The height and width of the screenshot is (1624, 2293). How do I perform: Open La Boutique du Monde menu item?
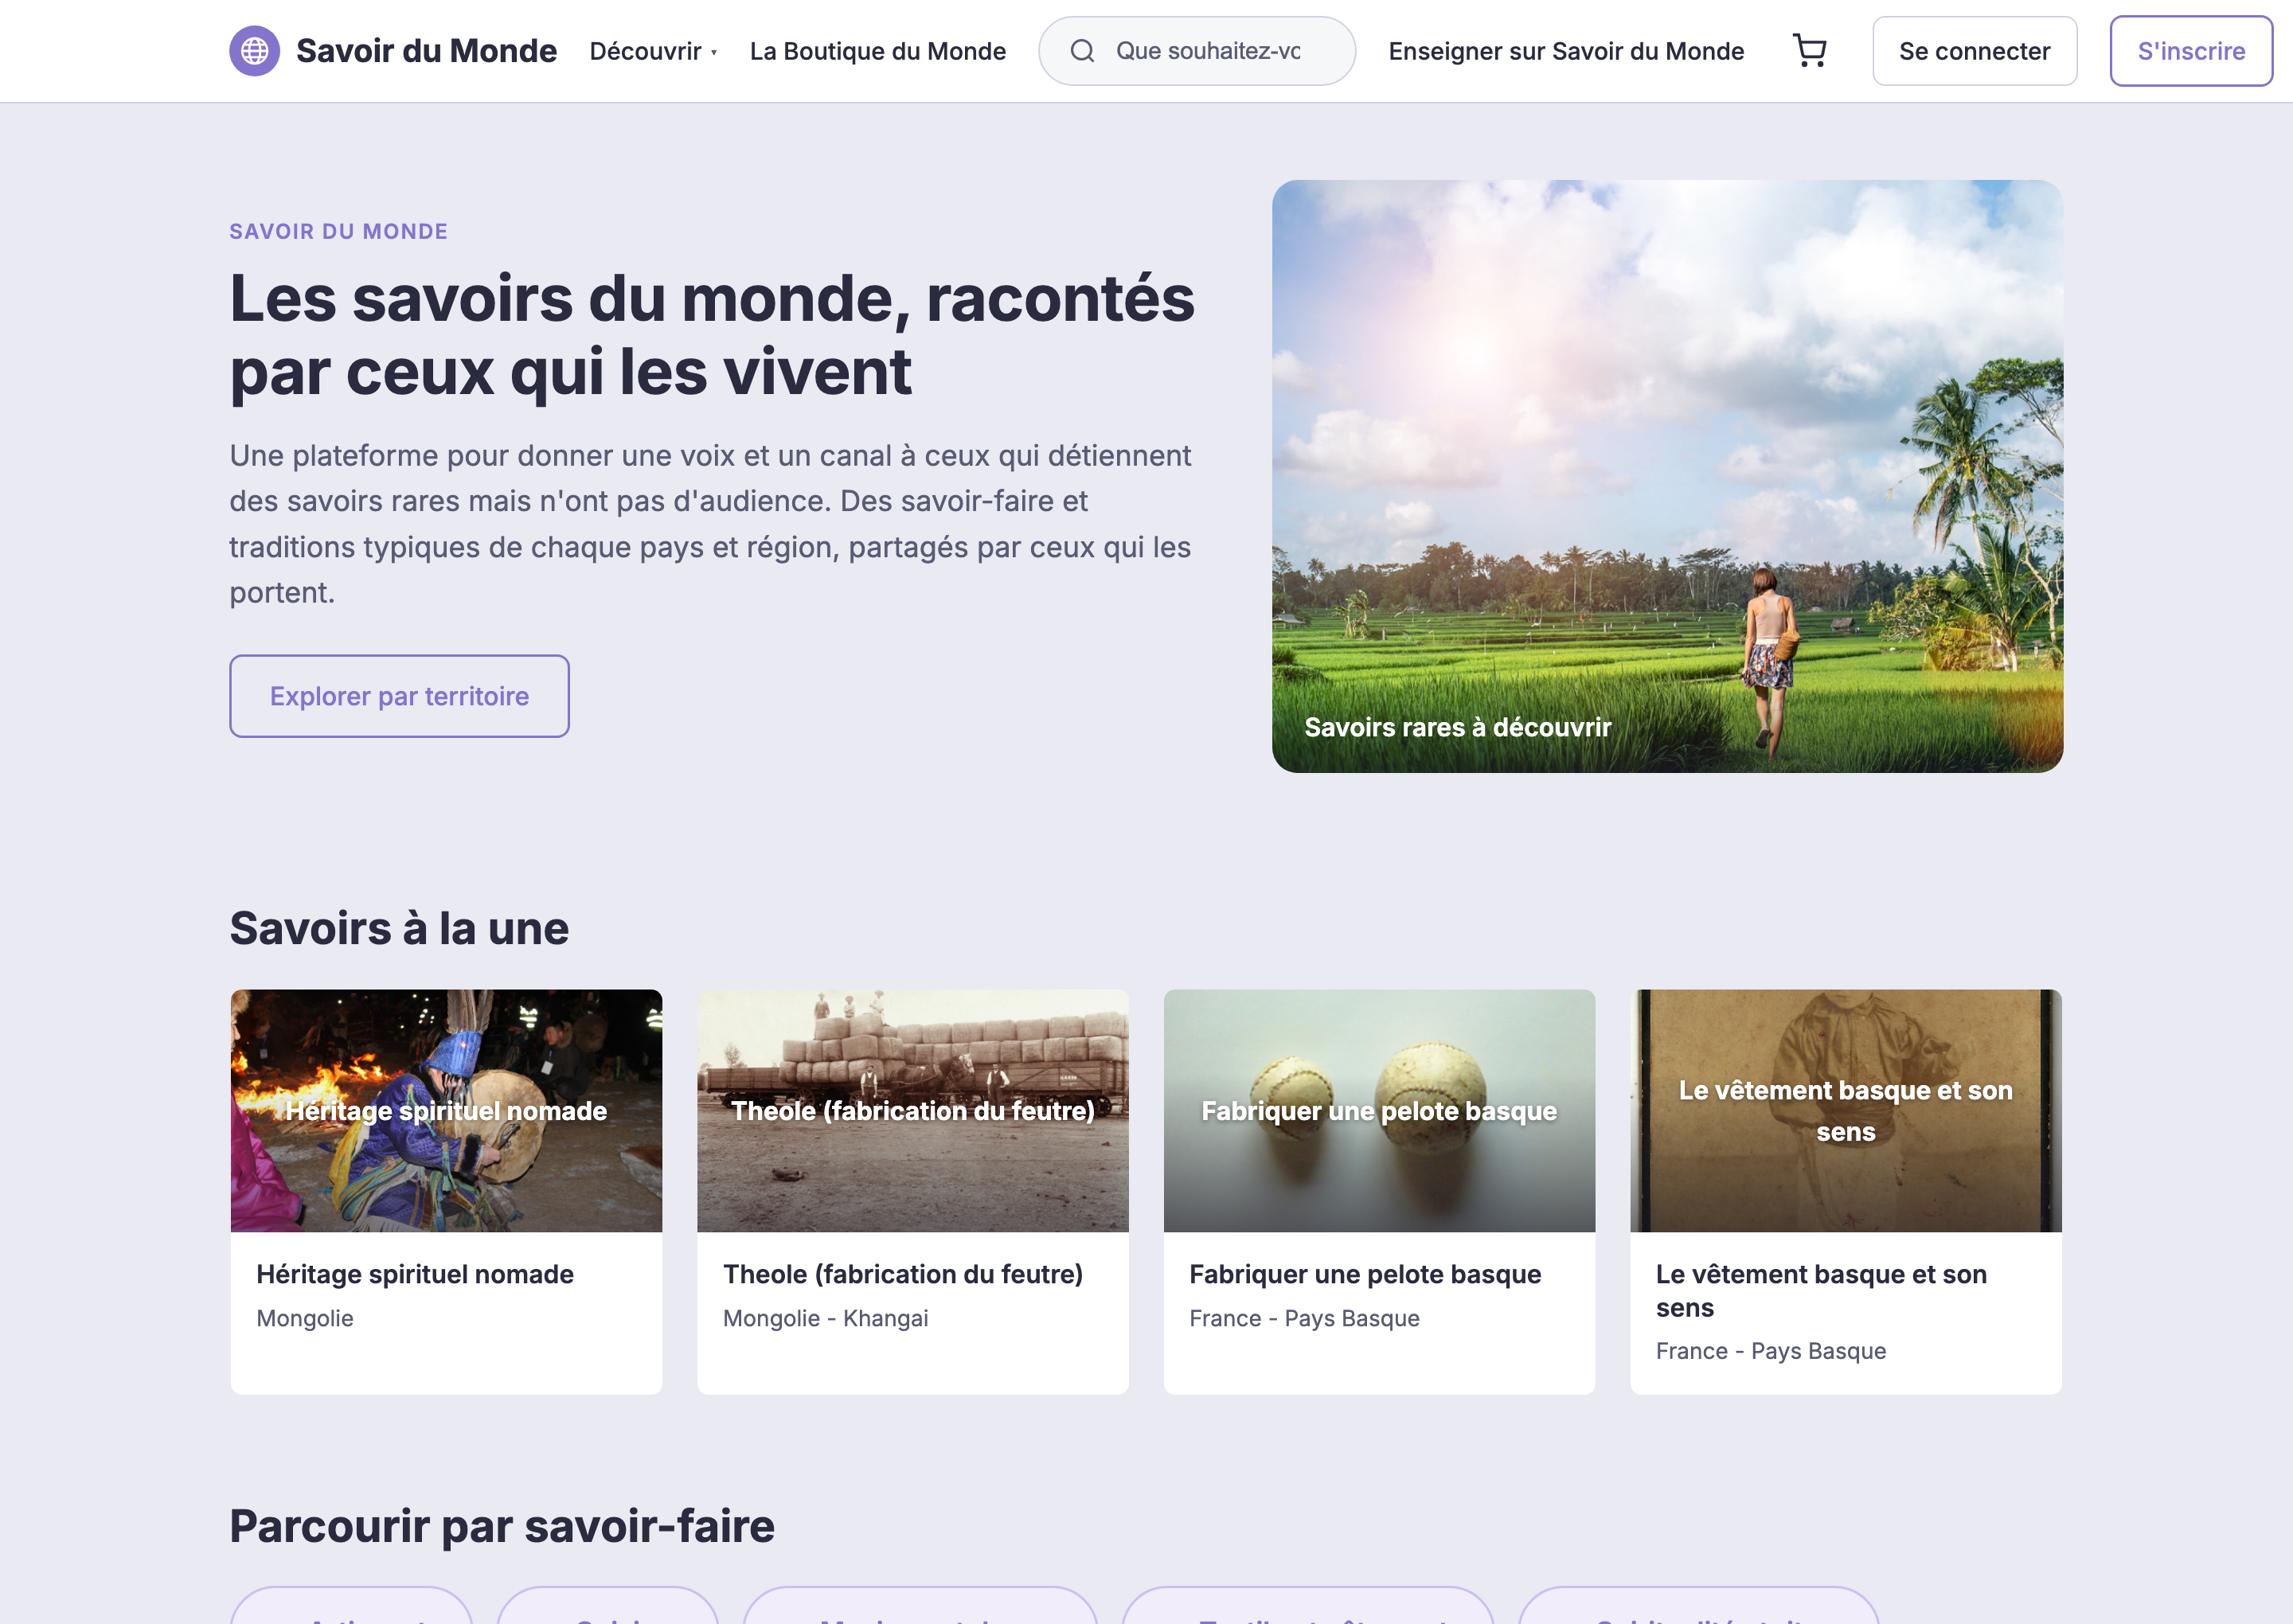[x=877, y=51]
